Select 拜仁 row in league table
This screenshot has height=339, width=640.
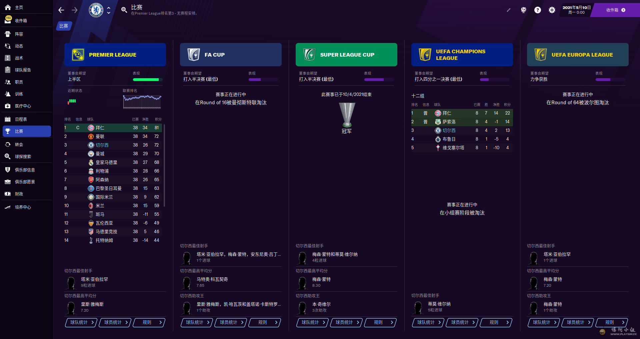coord(113,128)
